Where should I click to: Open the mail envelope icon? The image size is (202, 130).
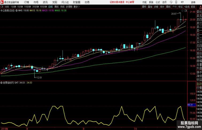(x=182, y=2)
